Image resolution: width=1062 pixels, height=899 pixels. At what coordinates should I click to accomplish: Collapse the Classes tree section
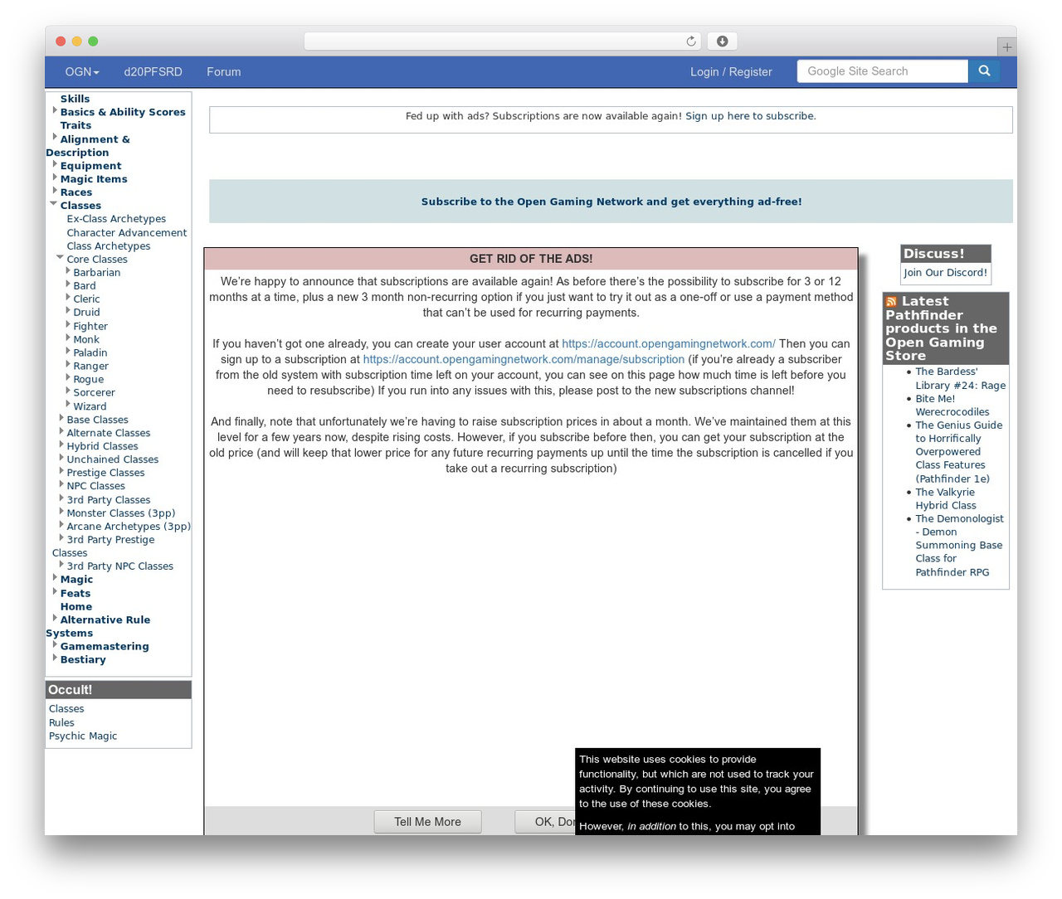pos(54,204)
